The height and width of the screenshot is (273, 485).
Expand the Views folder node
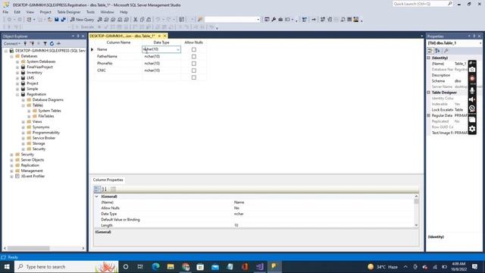coord(23,121)
